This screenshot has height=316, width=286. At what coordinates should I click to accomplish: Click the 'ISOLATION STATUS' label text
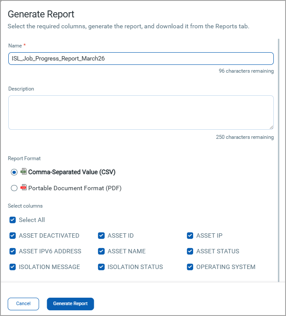coord(135,267)
